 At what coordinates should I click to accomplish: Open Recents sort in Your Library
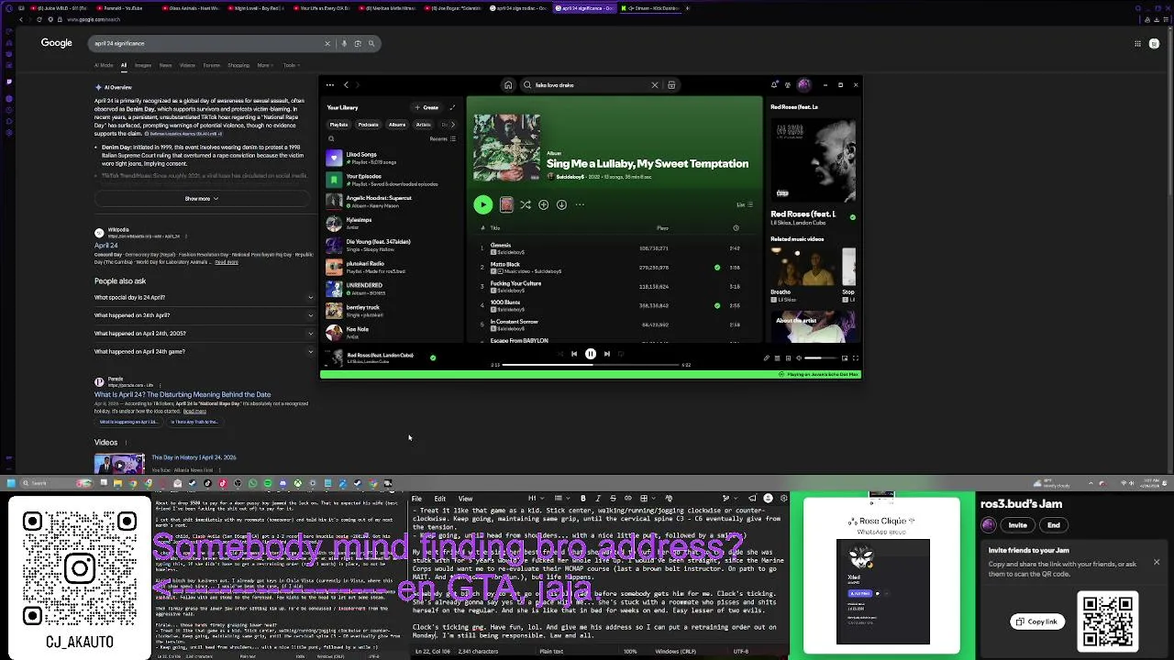(441, 139)
